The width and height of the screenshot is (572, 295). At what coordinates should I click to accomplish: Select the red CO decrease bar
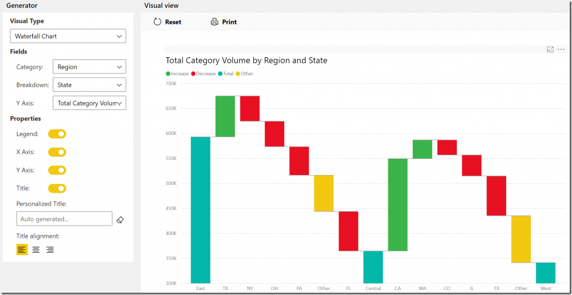click(x=447, y=148)
